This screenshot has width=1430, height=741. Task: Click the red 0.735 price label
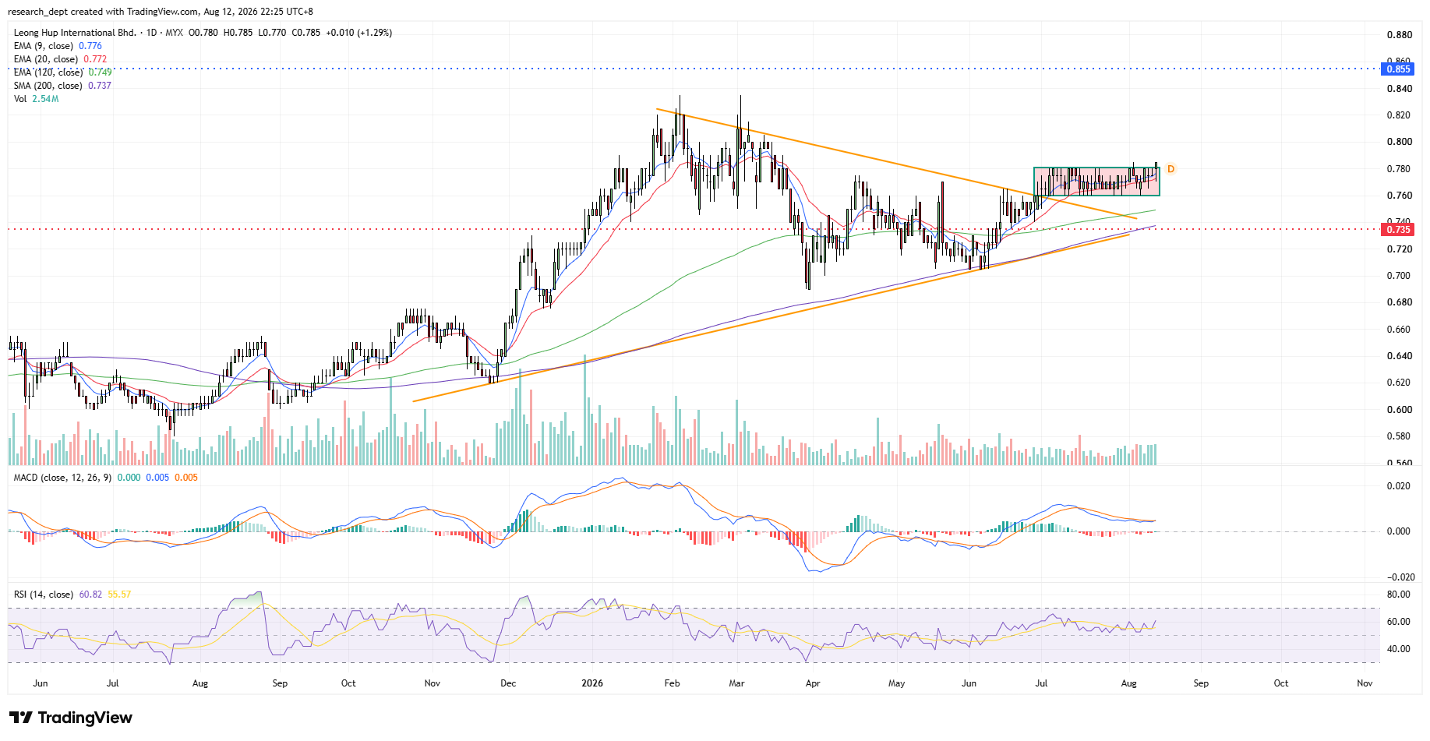[1397, 229]
